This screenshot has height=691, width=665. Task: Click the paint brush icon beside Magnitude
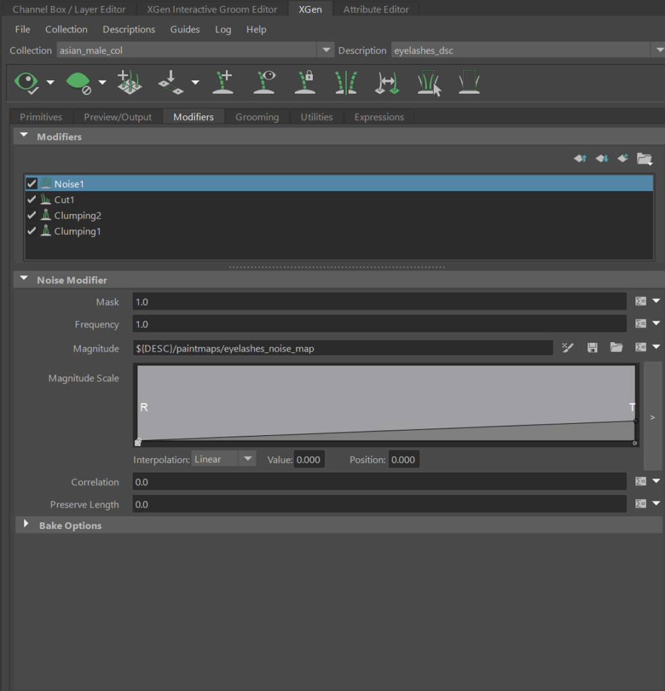568,348
